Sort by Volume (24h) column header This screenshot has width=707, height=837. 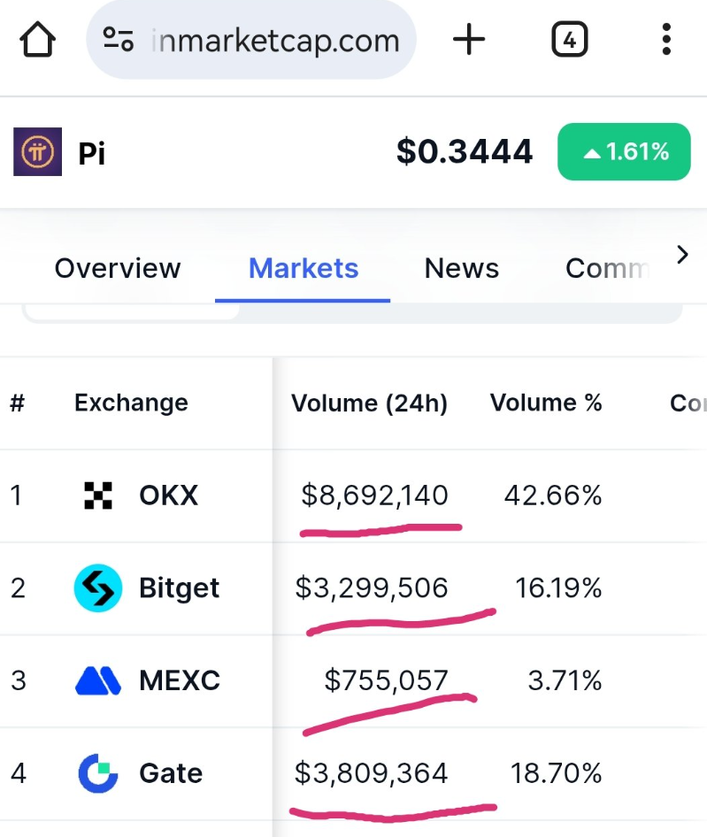[369, 403]
